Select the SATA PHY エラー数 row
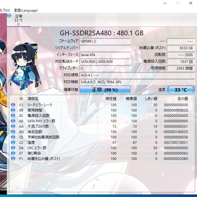197x197 pixels. pyautogui.click(x=99, y=121)
